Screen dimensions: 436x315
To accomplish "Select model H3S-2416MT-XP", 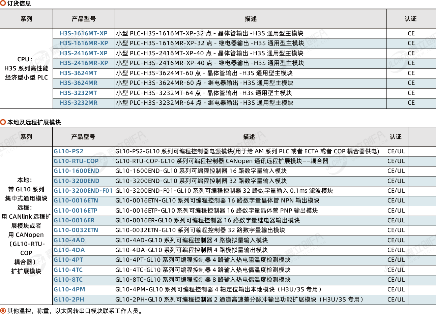I will pyautogui.click(x=84, y=53).
